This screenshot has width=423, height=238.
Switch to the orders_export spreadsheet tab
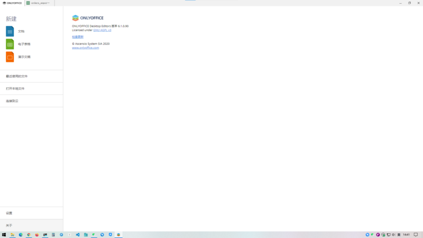click(x=39, y=3)
